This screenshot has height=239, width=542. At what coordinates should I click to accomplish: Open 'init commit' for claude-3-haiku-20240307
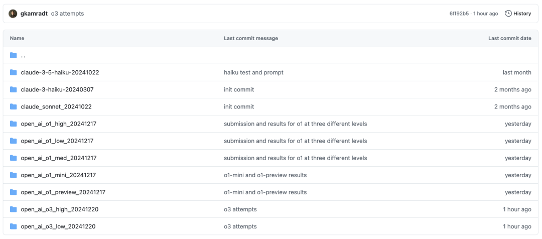point(239,89)
